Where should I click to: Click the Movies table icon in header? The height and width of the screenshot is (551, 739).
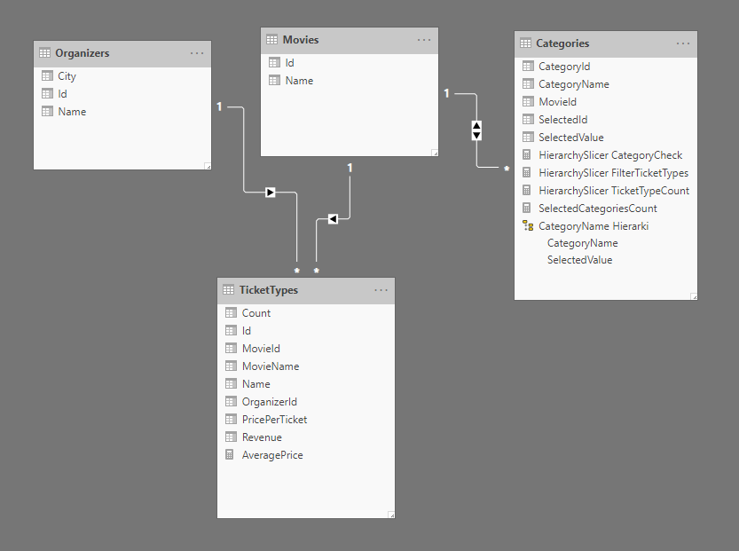(272, 40)
